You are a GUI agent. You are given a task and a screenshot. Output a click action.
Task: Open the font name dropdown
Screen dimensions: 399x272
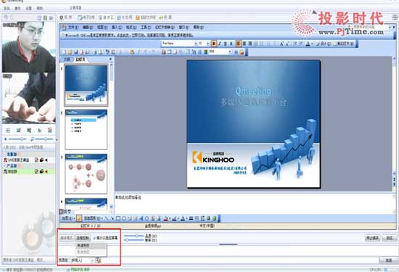(x=196, y=44)
